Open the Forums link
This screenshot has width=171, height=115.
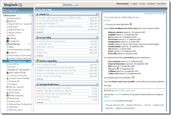(x=143, y=4)
